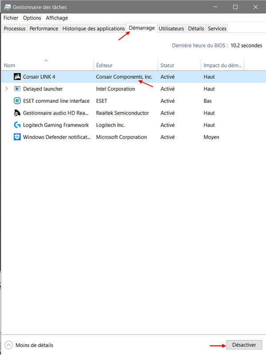The width and height of the screenshot is (266, 355).
Task: Click the Activé status of Logitech Gaming Framework
Action: 168,125
